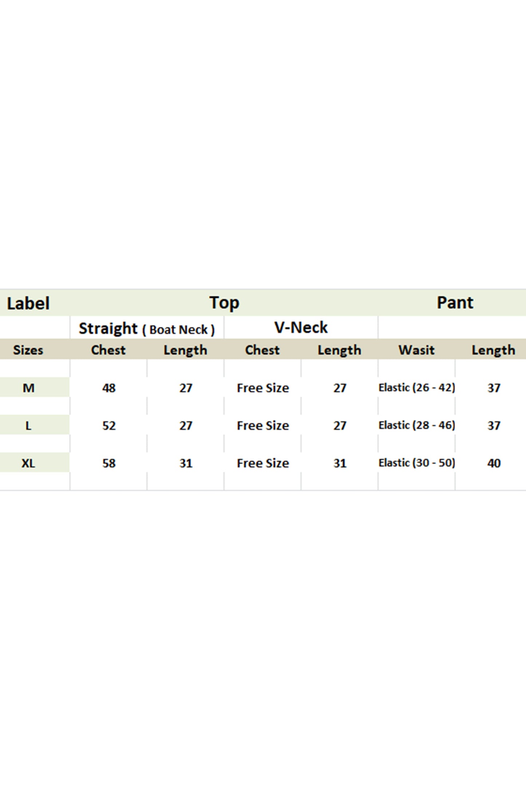Screen dimensions: 526x790
Task: Click Free Size in the XL row
Action: click(263, 463)
